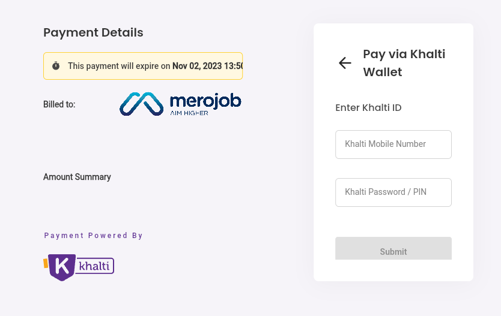The image size is (501, 316).
Task: Click the Billed to label
Action: [x=59, y=104]
